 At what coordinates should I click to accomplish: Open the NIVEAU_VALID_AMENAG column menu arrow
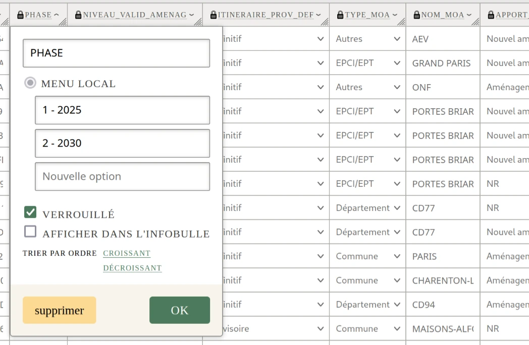(191, 15)
